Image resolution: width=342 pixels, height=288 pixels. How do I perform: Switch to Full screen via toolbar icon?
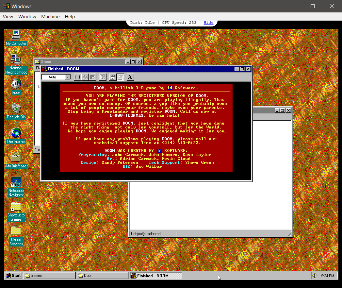103,77
